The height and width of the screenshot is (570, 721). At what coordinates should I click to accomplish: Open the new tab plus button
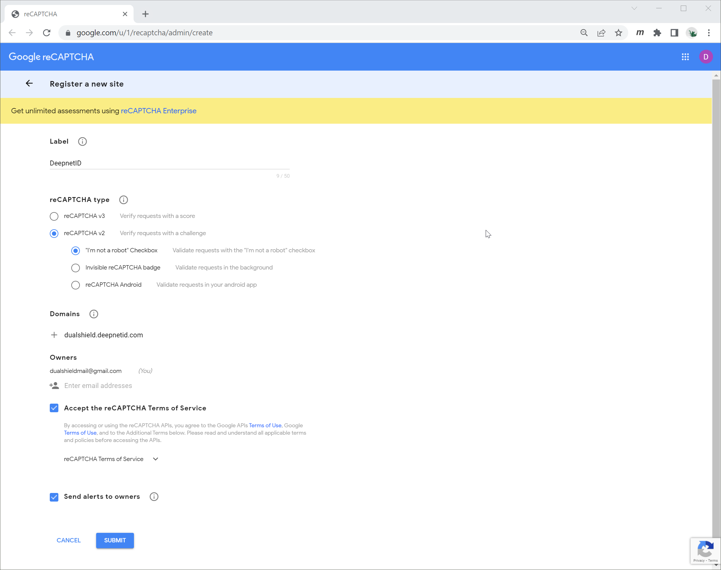pyautogui.click(x=145, y=14)
